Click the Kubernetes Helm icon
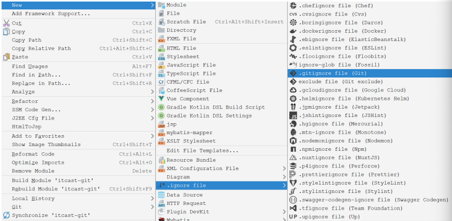 click(x=293, y=99)
